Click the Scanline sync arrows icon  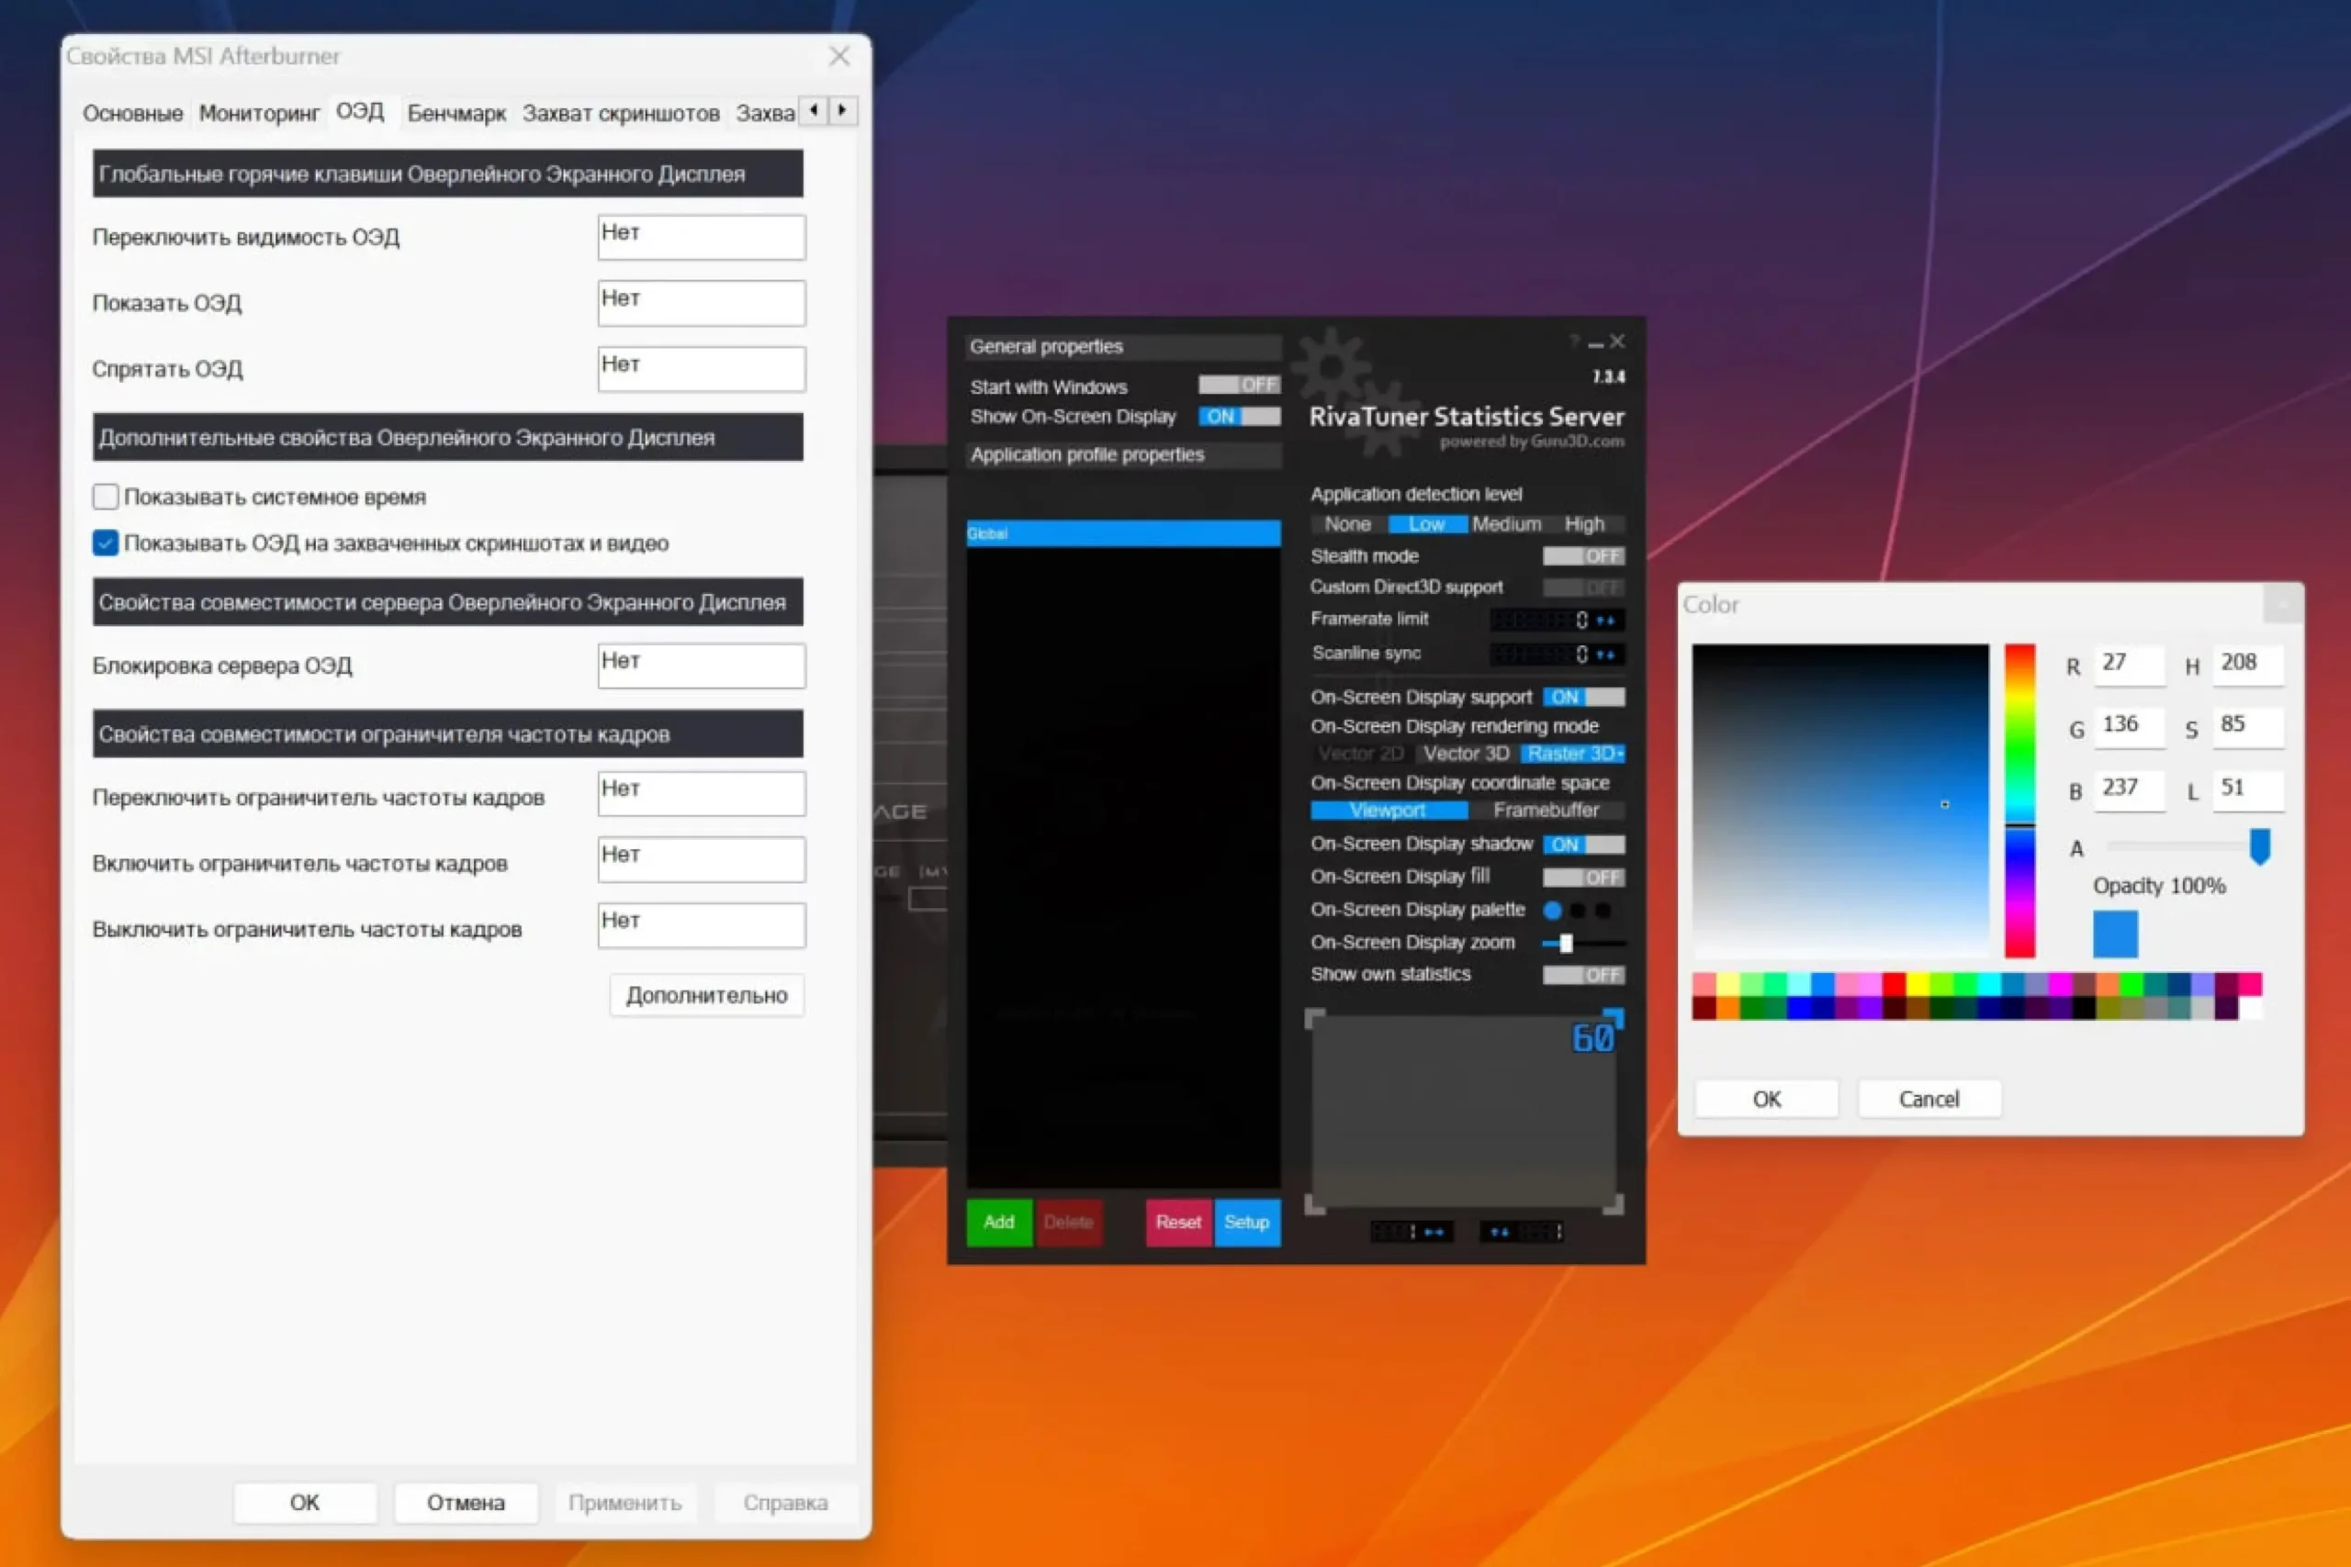tap(1605, 655)
